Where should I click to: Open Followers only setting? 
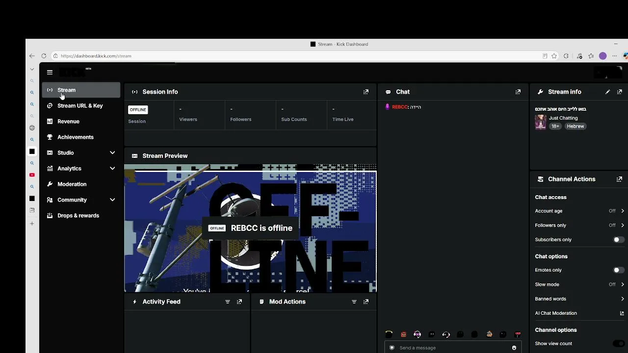(579, 226)
